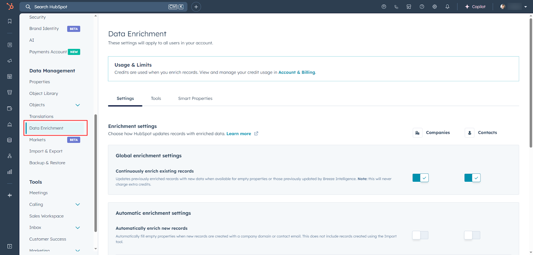
Task: Follow the Learn more link
Action: (239, 133)
